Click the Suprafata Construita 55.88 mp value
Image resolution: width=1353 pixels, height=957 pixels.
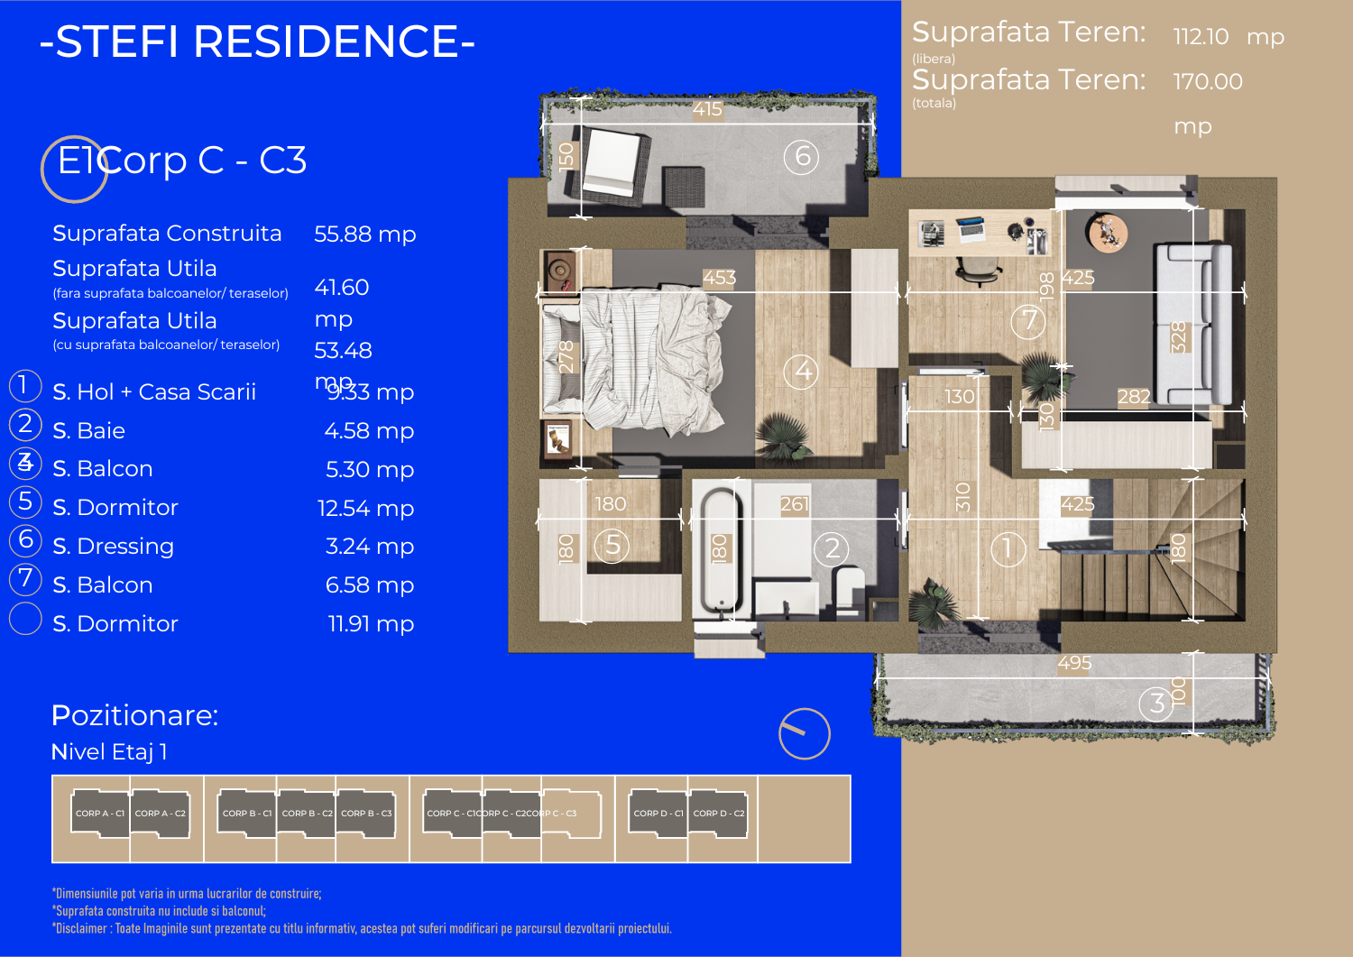[364, 235]
